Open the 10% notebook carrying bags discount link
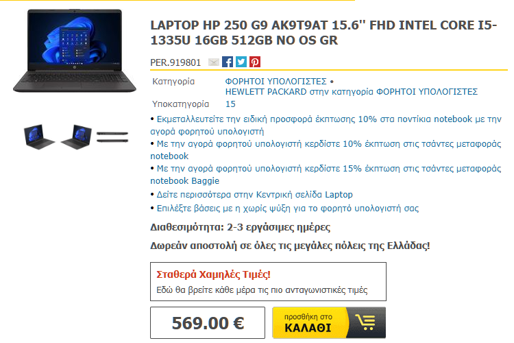This screenshot has width=514, height=343. click(326, 150)
